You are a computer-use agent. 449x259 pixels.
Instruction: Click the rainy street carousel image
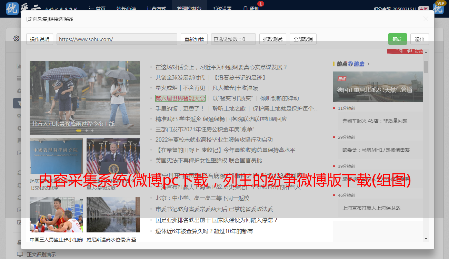point(85,98)
